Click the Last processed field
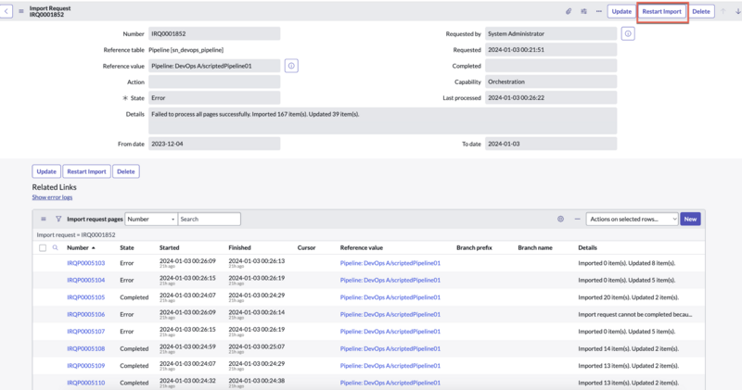The image size is (742, 390). coord(551,98)
